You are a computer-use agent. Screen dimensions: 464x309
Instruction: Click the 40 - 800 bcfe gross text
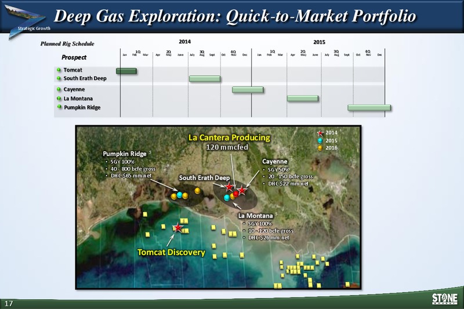point(133,169)
